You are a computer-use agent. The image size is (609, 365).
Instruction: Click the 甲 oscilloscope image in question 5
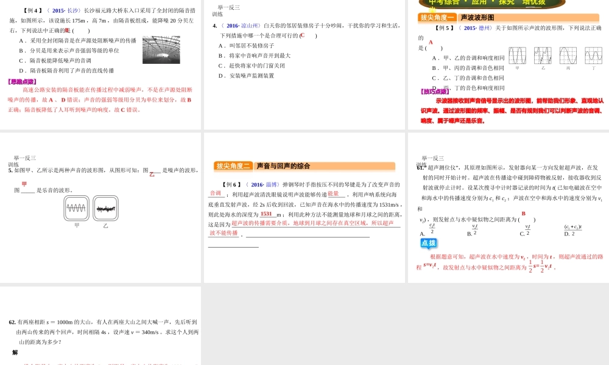coord(77,208)
